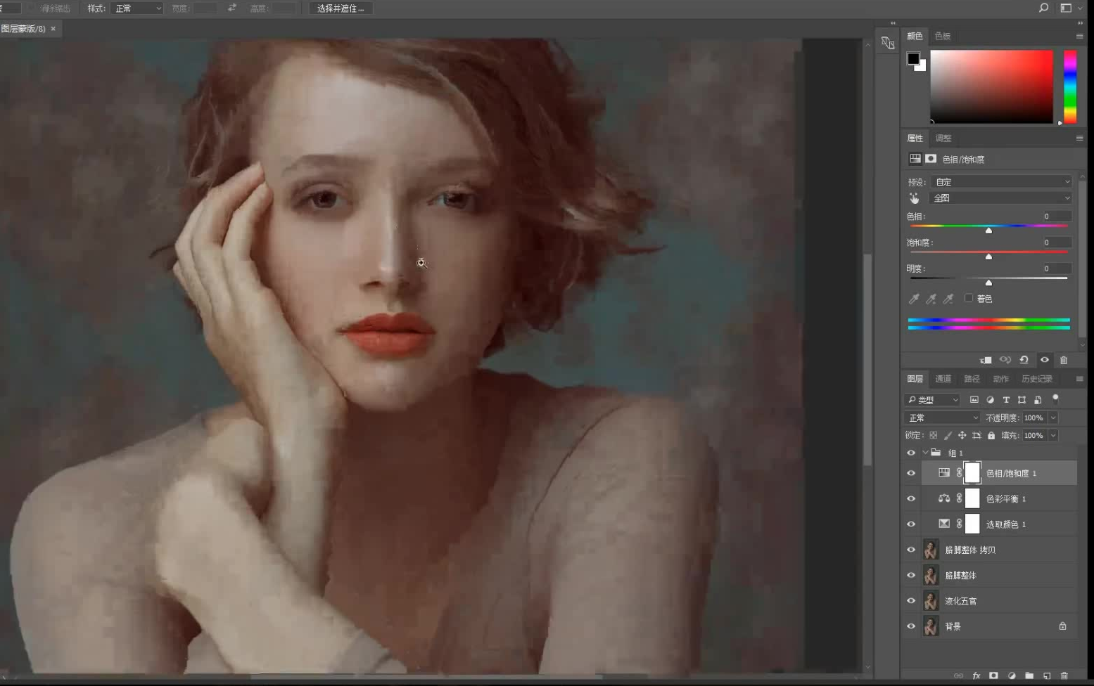Hide the 胳膊整体 拷贝 layer
1094x686 pixels.
911,550
